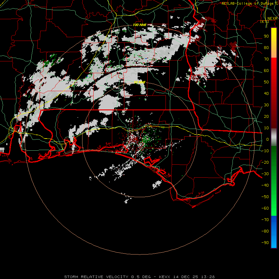Viewport: 279px width, 279px height.
Task: Select the -60 value on the velocity legend
Action: click(265, 208)
